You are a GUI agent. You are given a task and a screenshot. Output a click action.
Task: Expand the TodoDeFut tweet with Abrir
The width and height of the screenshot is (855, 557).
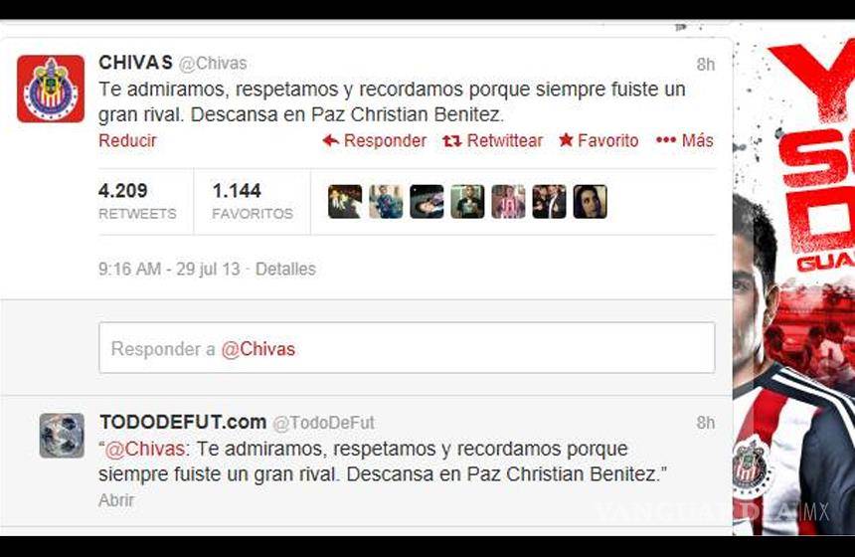coord(116,499)
